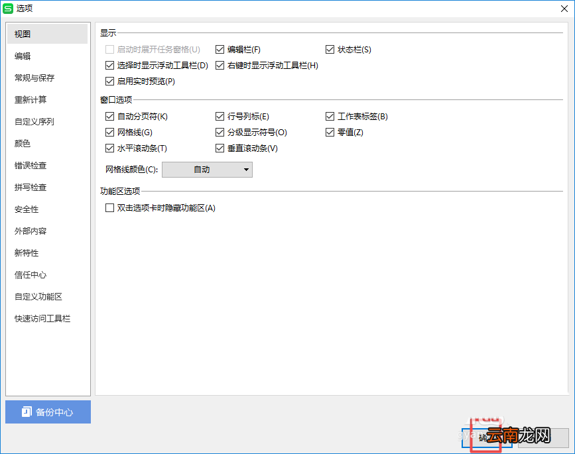This screenshot has height=454, width=575.
Task: Hide gridlines via 网格线(G) checkbox
Action: (x=109, y=133)
